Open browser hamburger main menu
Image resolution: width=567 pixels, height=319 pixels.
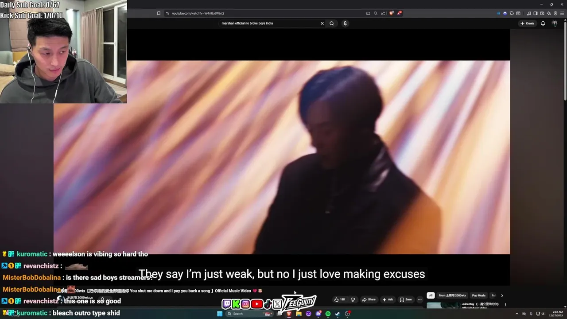562,13
